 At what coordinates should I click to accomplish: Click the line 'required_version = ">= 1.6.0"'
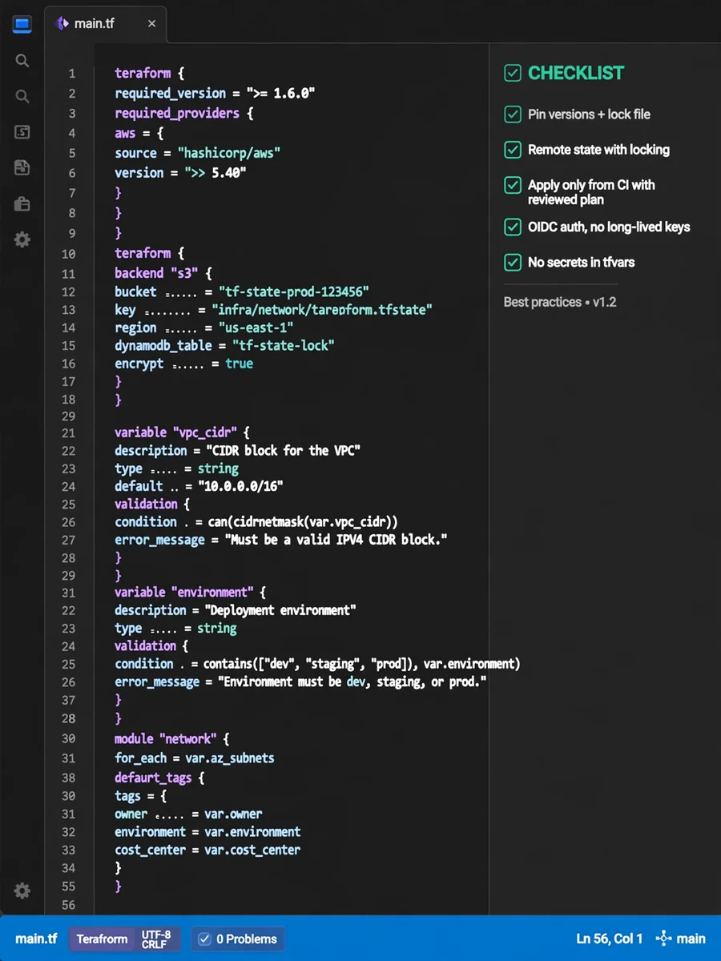[215, 93]
